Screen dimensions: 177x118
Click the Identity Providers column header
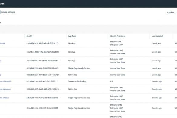117,36
